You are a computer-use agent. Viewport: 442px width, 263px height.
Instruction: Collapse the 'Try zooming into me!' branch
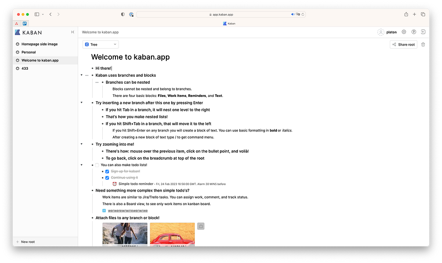tap(82, 144)
